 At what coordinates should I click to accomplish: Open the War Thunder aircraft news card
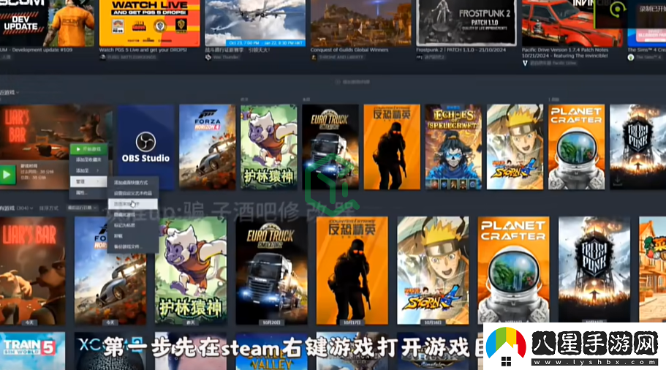pos(255,23)
